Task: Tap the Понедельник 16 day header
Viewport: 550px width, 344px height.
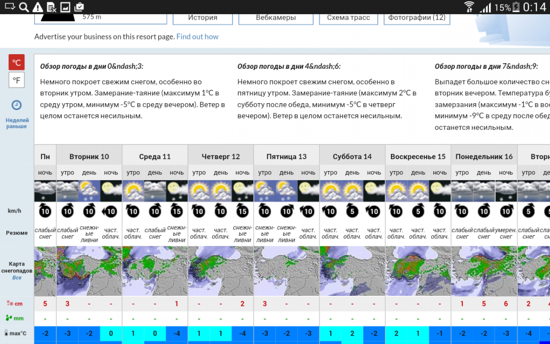Action: (484, 156)
